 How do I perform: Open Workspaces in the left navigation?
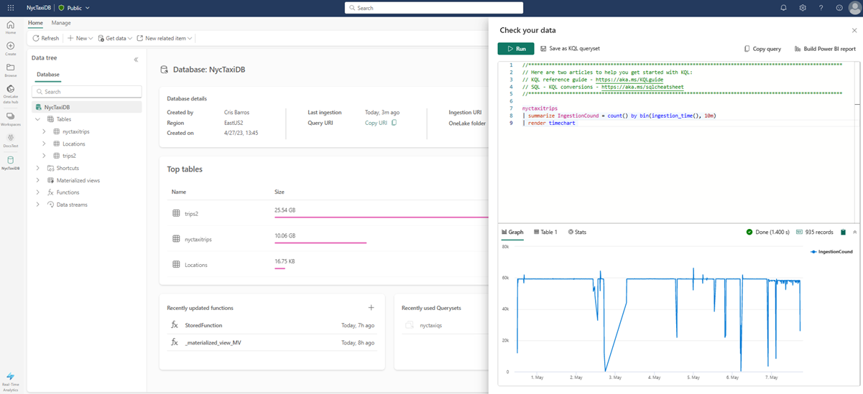(x=10, y=118)
